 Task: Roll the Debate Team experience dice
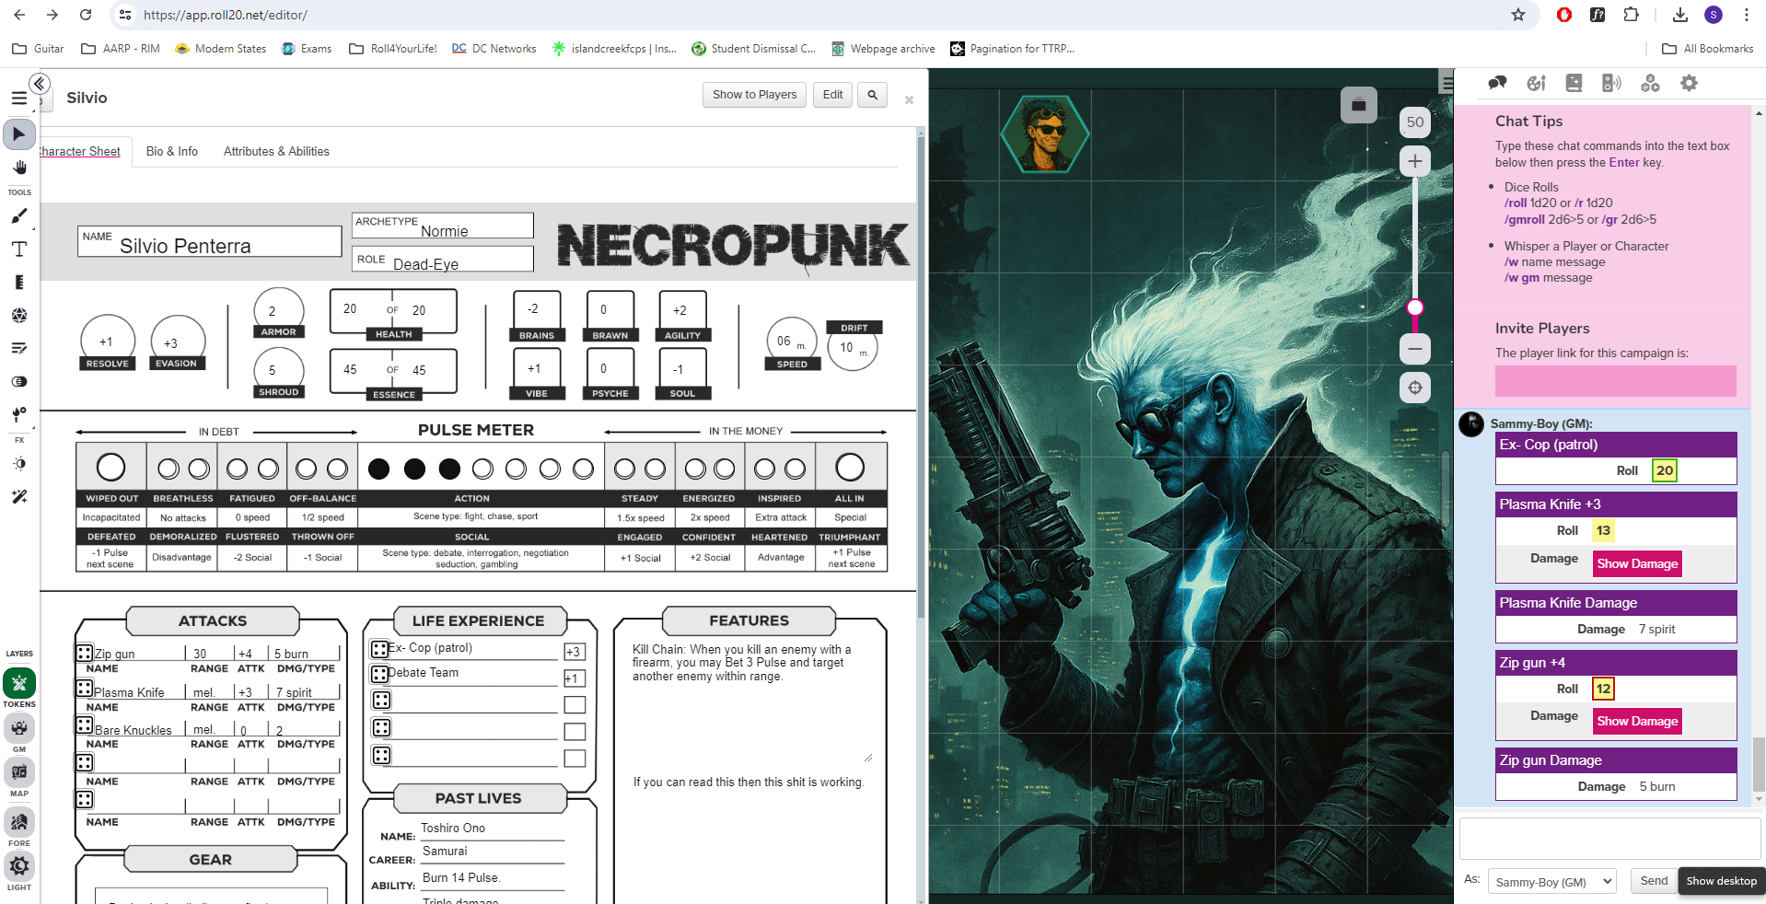[x=379, y=674]
